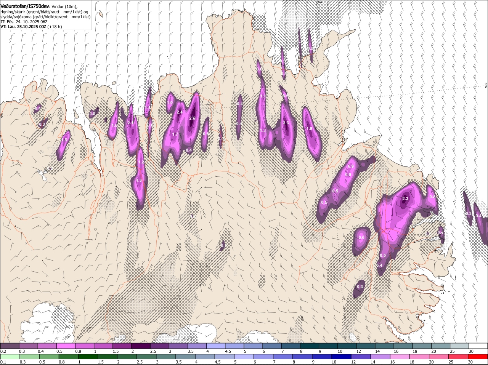Screen dimensions: 488x365
Task: Select the light gray top swatch for 25–30
Action: [459, 346]
